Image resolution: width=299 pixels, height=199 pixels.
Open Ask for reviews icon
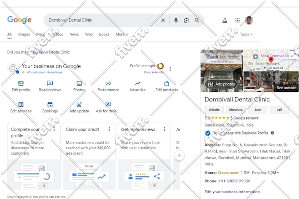108,104
